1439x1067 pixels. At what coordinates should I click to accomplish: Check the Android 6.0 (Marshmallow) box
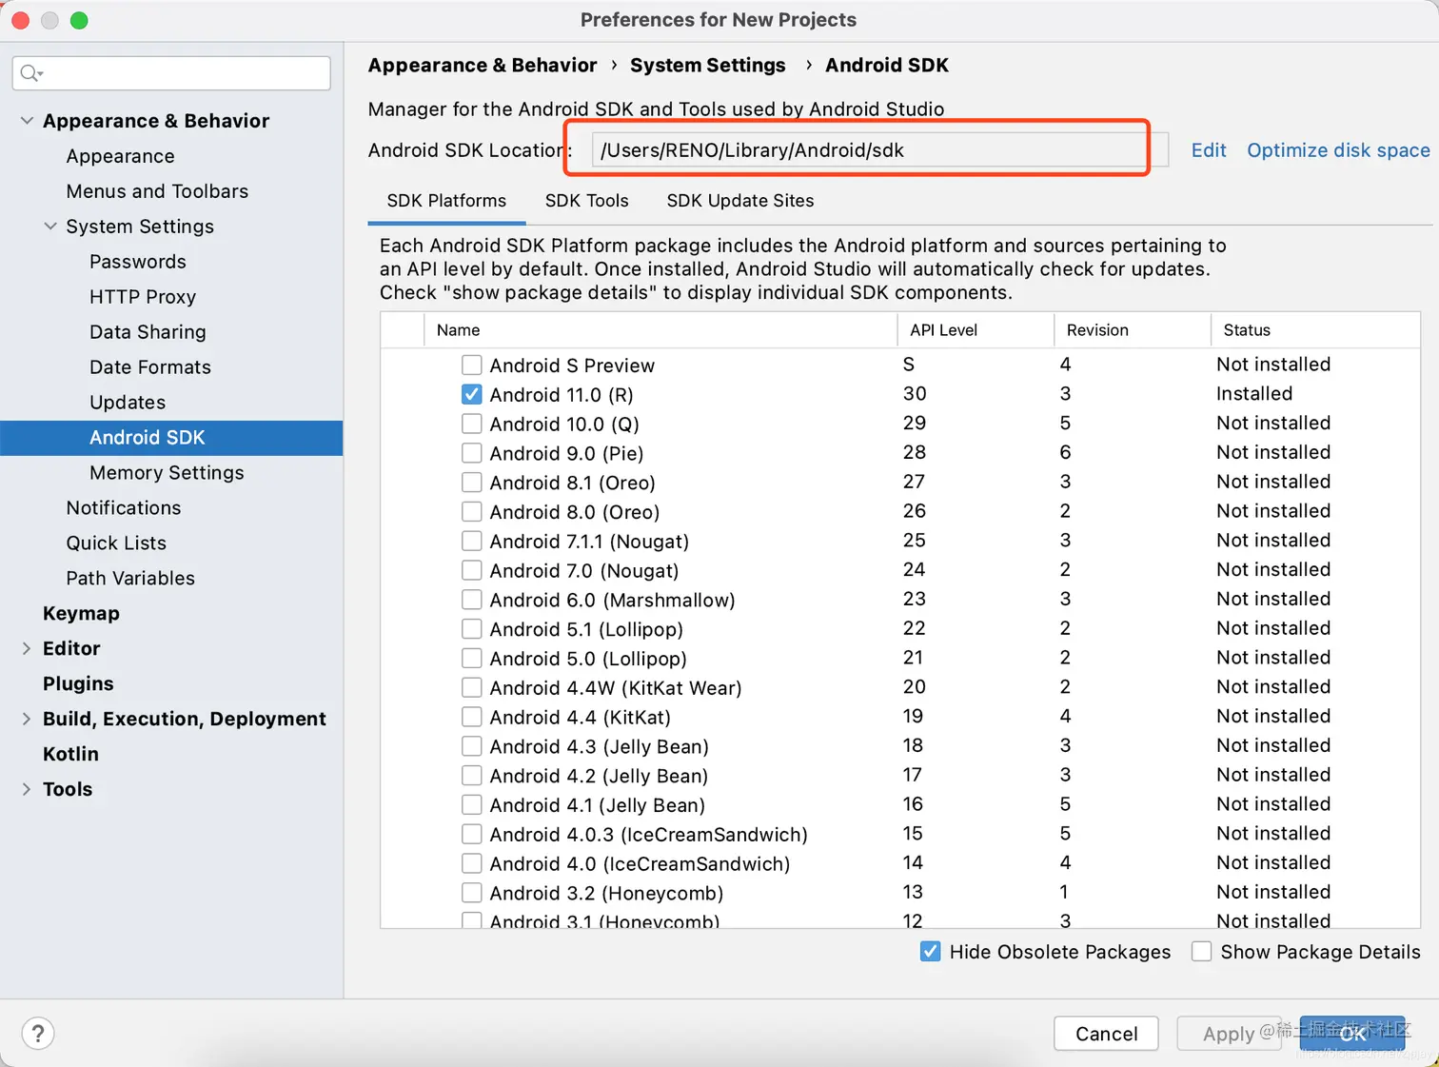click(471, 600)
